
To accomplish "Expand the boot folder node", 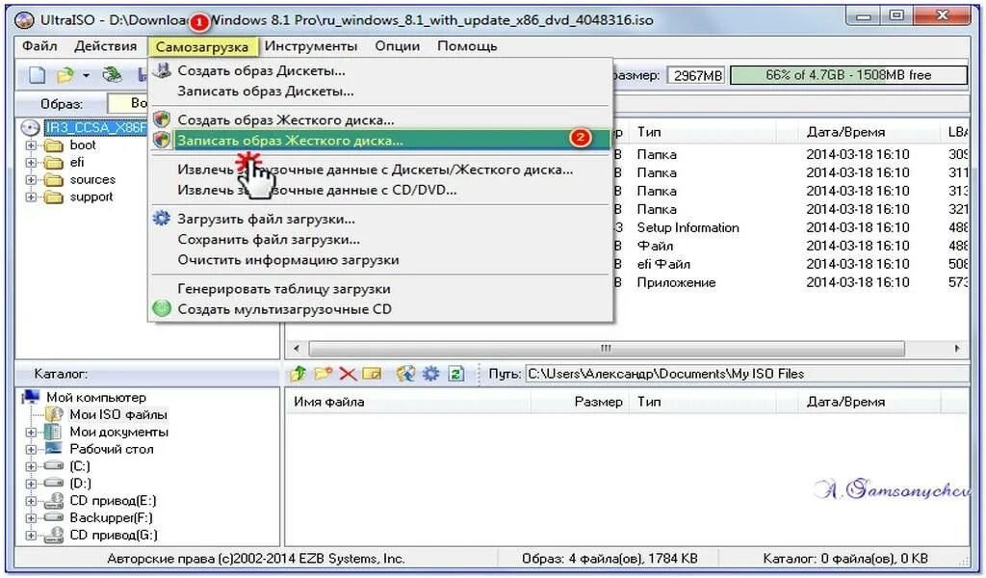I will 30,145.
